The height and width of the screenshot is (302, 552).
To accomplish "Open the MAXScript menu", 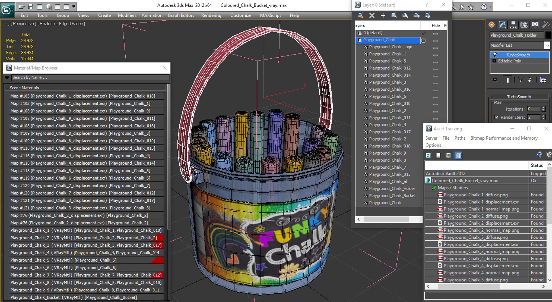I will pos(271,15).
